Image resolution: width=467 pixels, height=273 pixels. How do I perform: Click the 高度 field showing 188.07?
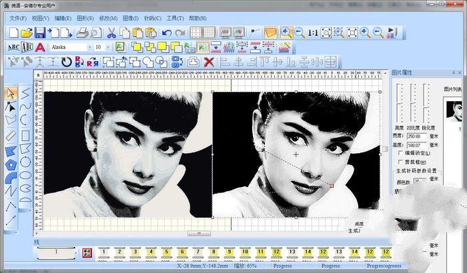pos(417,145)
